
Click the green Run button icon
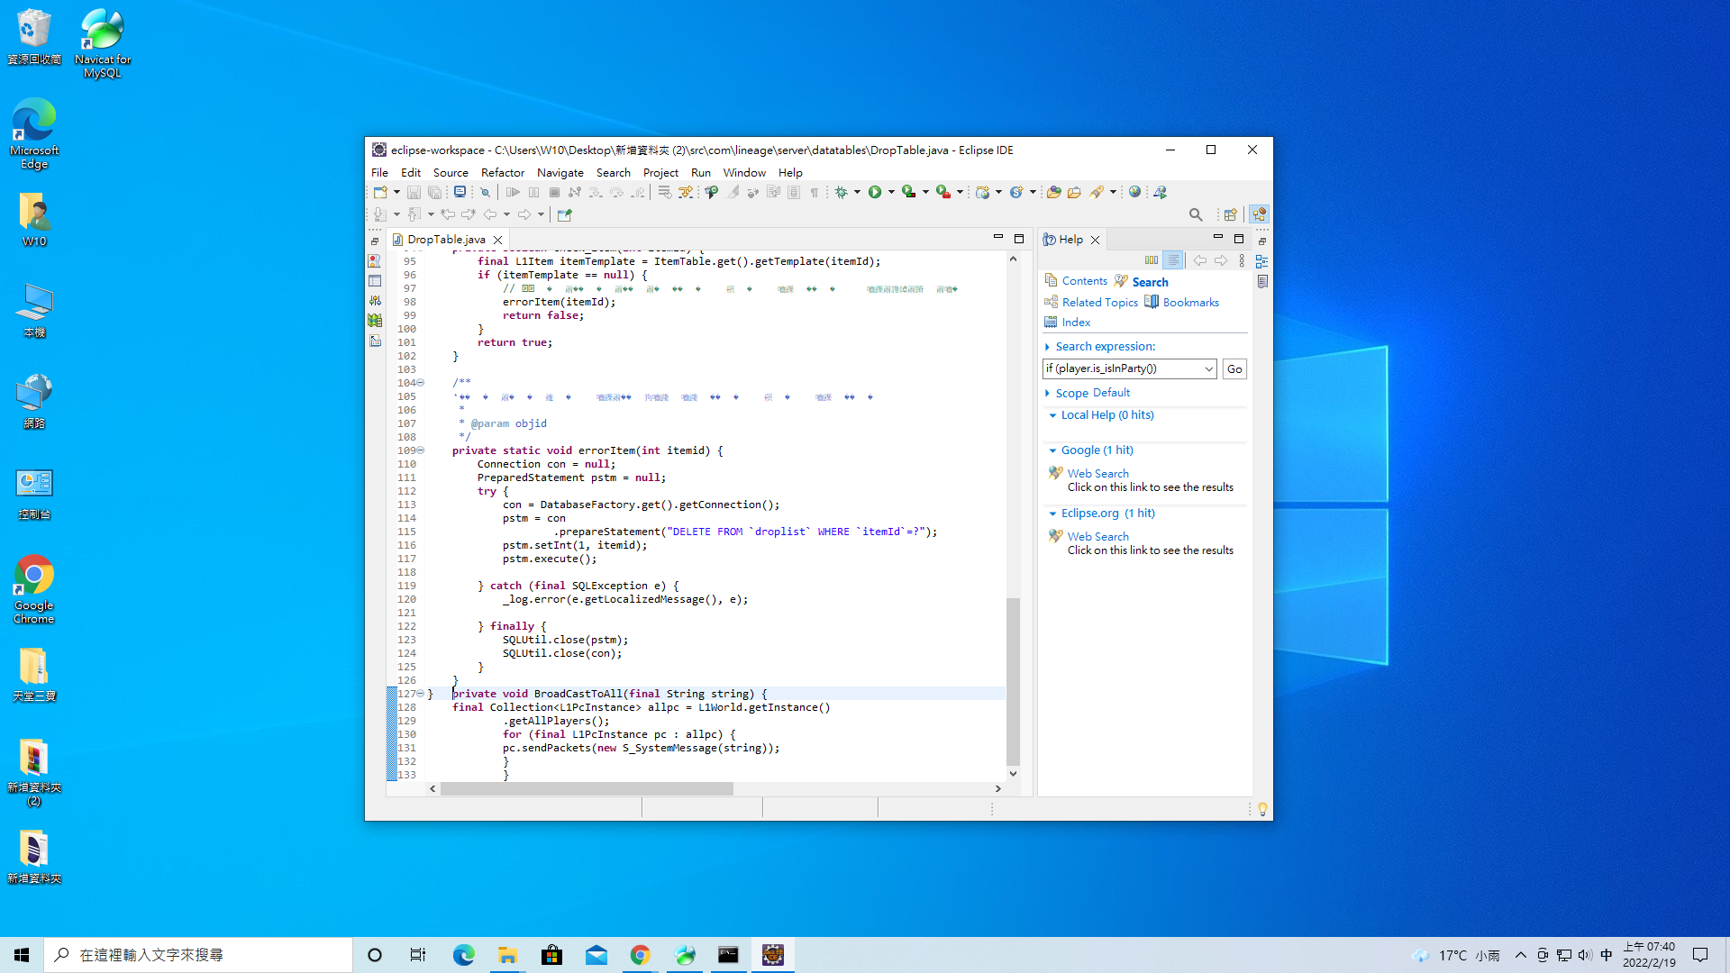click(875, 192)
